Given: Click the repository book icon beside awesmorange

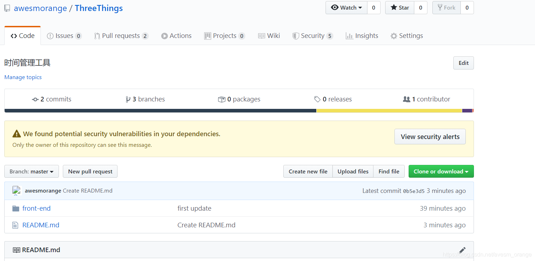Looking at the screenshot, I should [7, 9].
